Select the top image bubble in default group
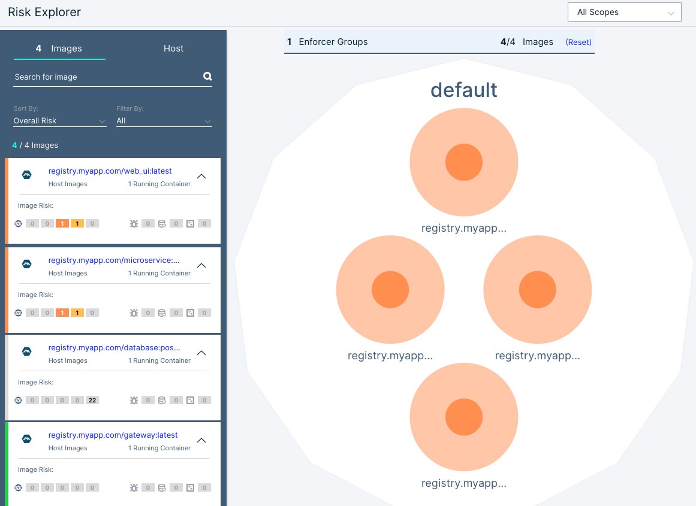 (x=464, y=162)
